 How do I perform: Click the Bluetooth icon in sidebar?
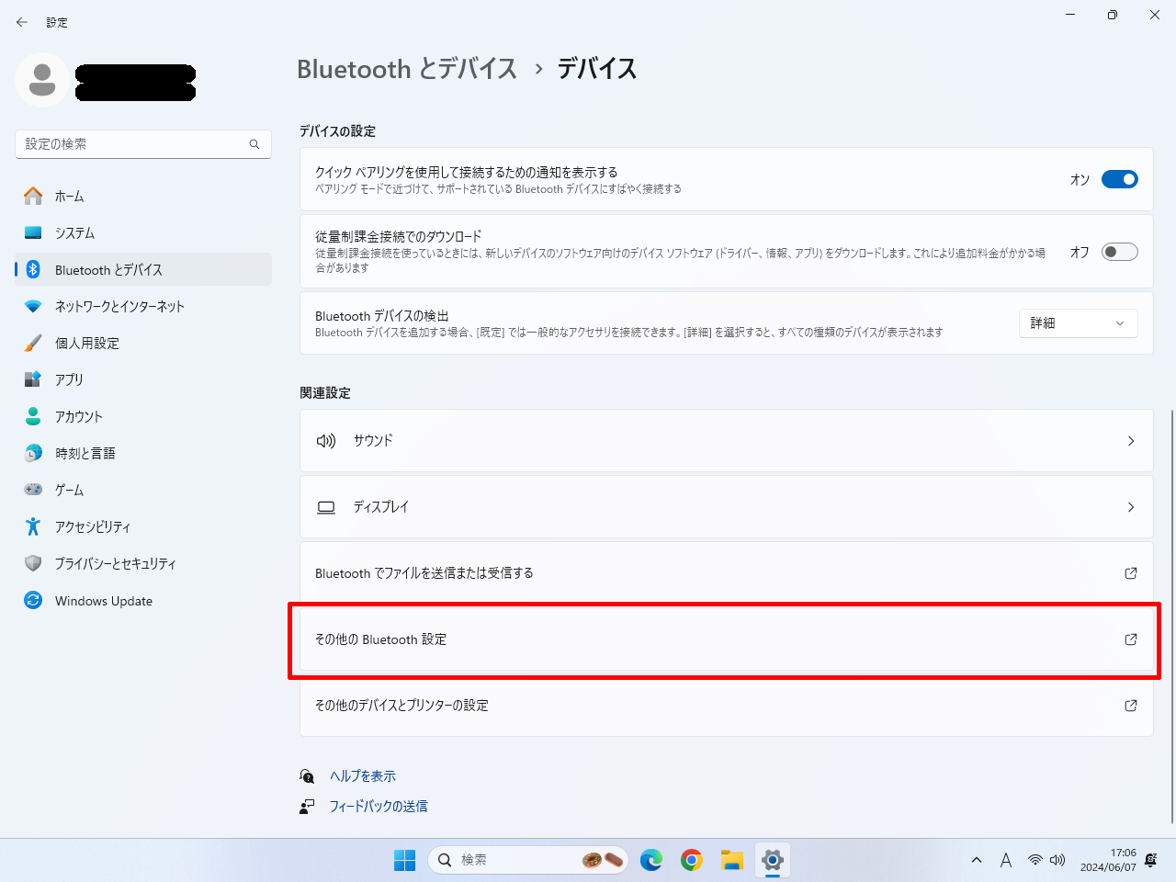click(x=33, y=269)
